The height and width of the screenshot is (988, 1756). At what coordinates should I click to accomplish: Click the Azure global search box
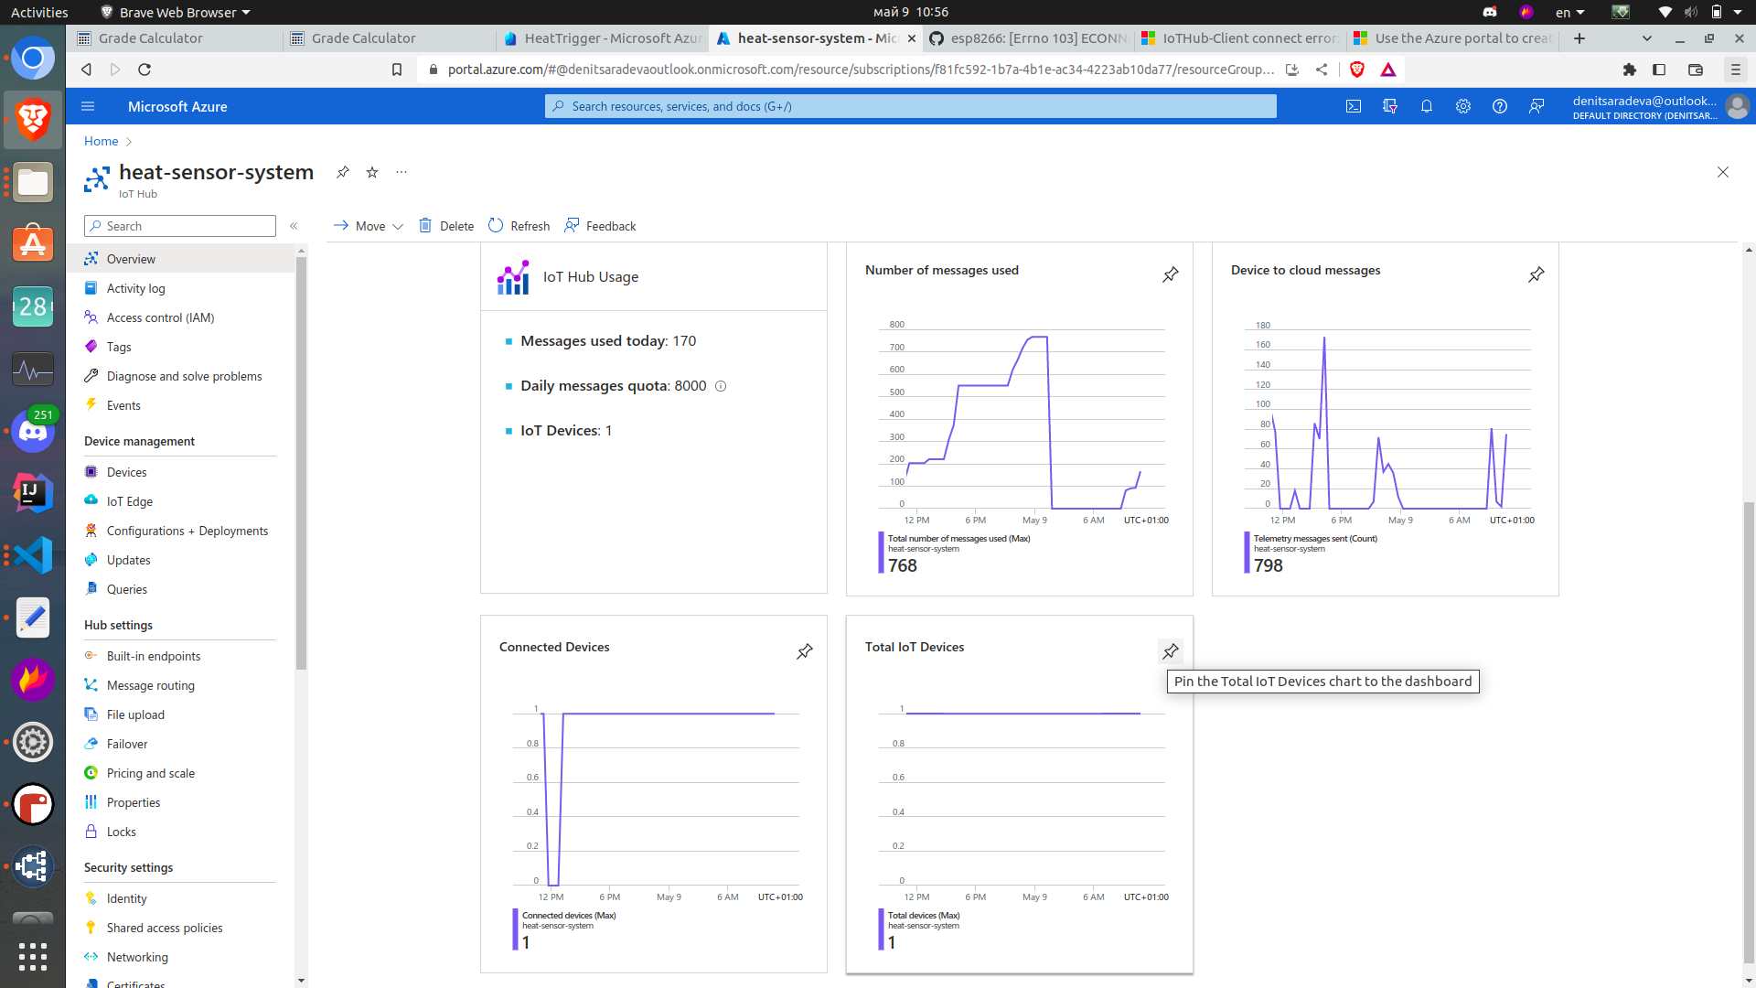pos(911,106)
